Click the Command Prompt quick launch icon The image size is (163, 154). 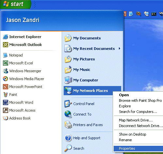click(154, 14)
